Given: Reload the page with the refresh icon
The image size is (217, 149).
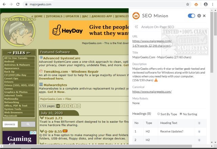Looking at the screenshot, I should coord(18,4).
